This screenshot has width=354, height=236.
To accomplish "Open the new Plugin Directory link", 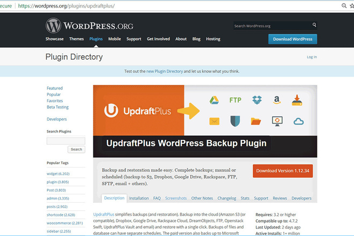I will click(165, 71).
